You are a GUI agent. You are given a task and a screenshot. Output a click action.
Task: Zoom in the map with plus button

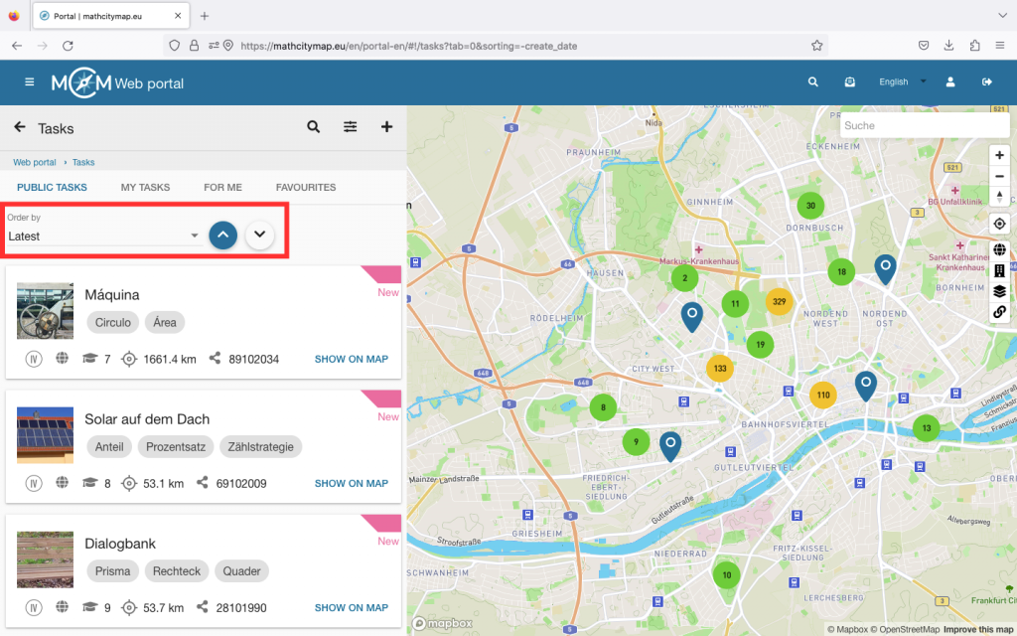tap(999, 155)
